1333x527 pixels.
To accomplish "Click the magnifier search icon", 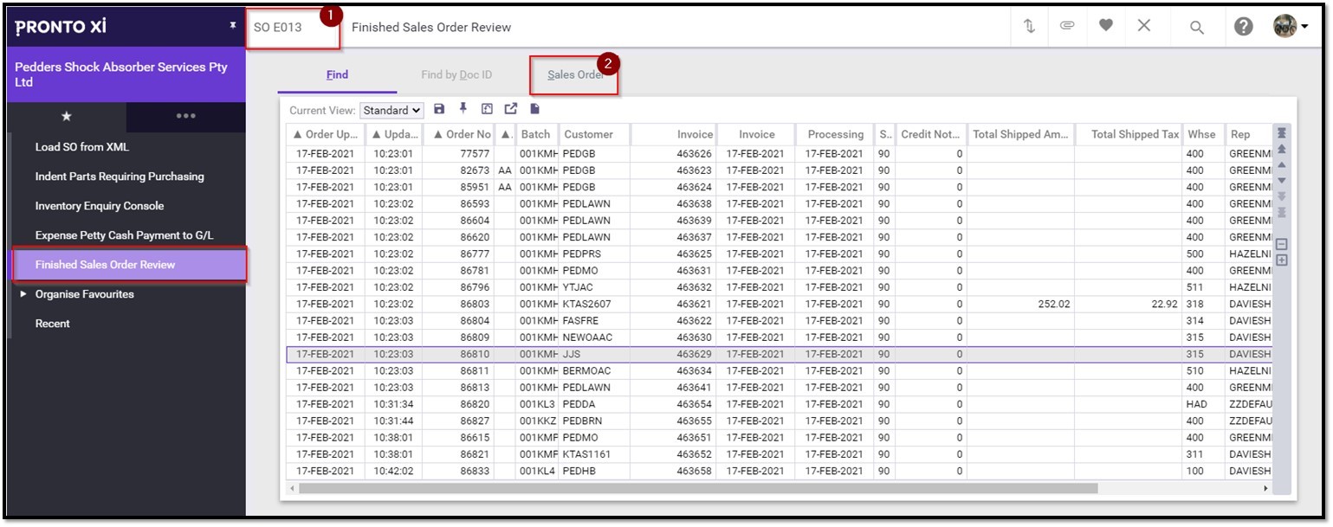I will tap(1196, 28).
